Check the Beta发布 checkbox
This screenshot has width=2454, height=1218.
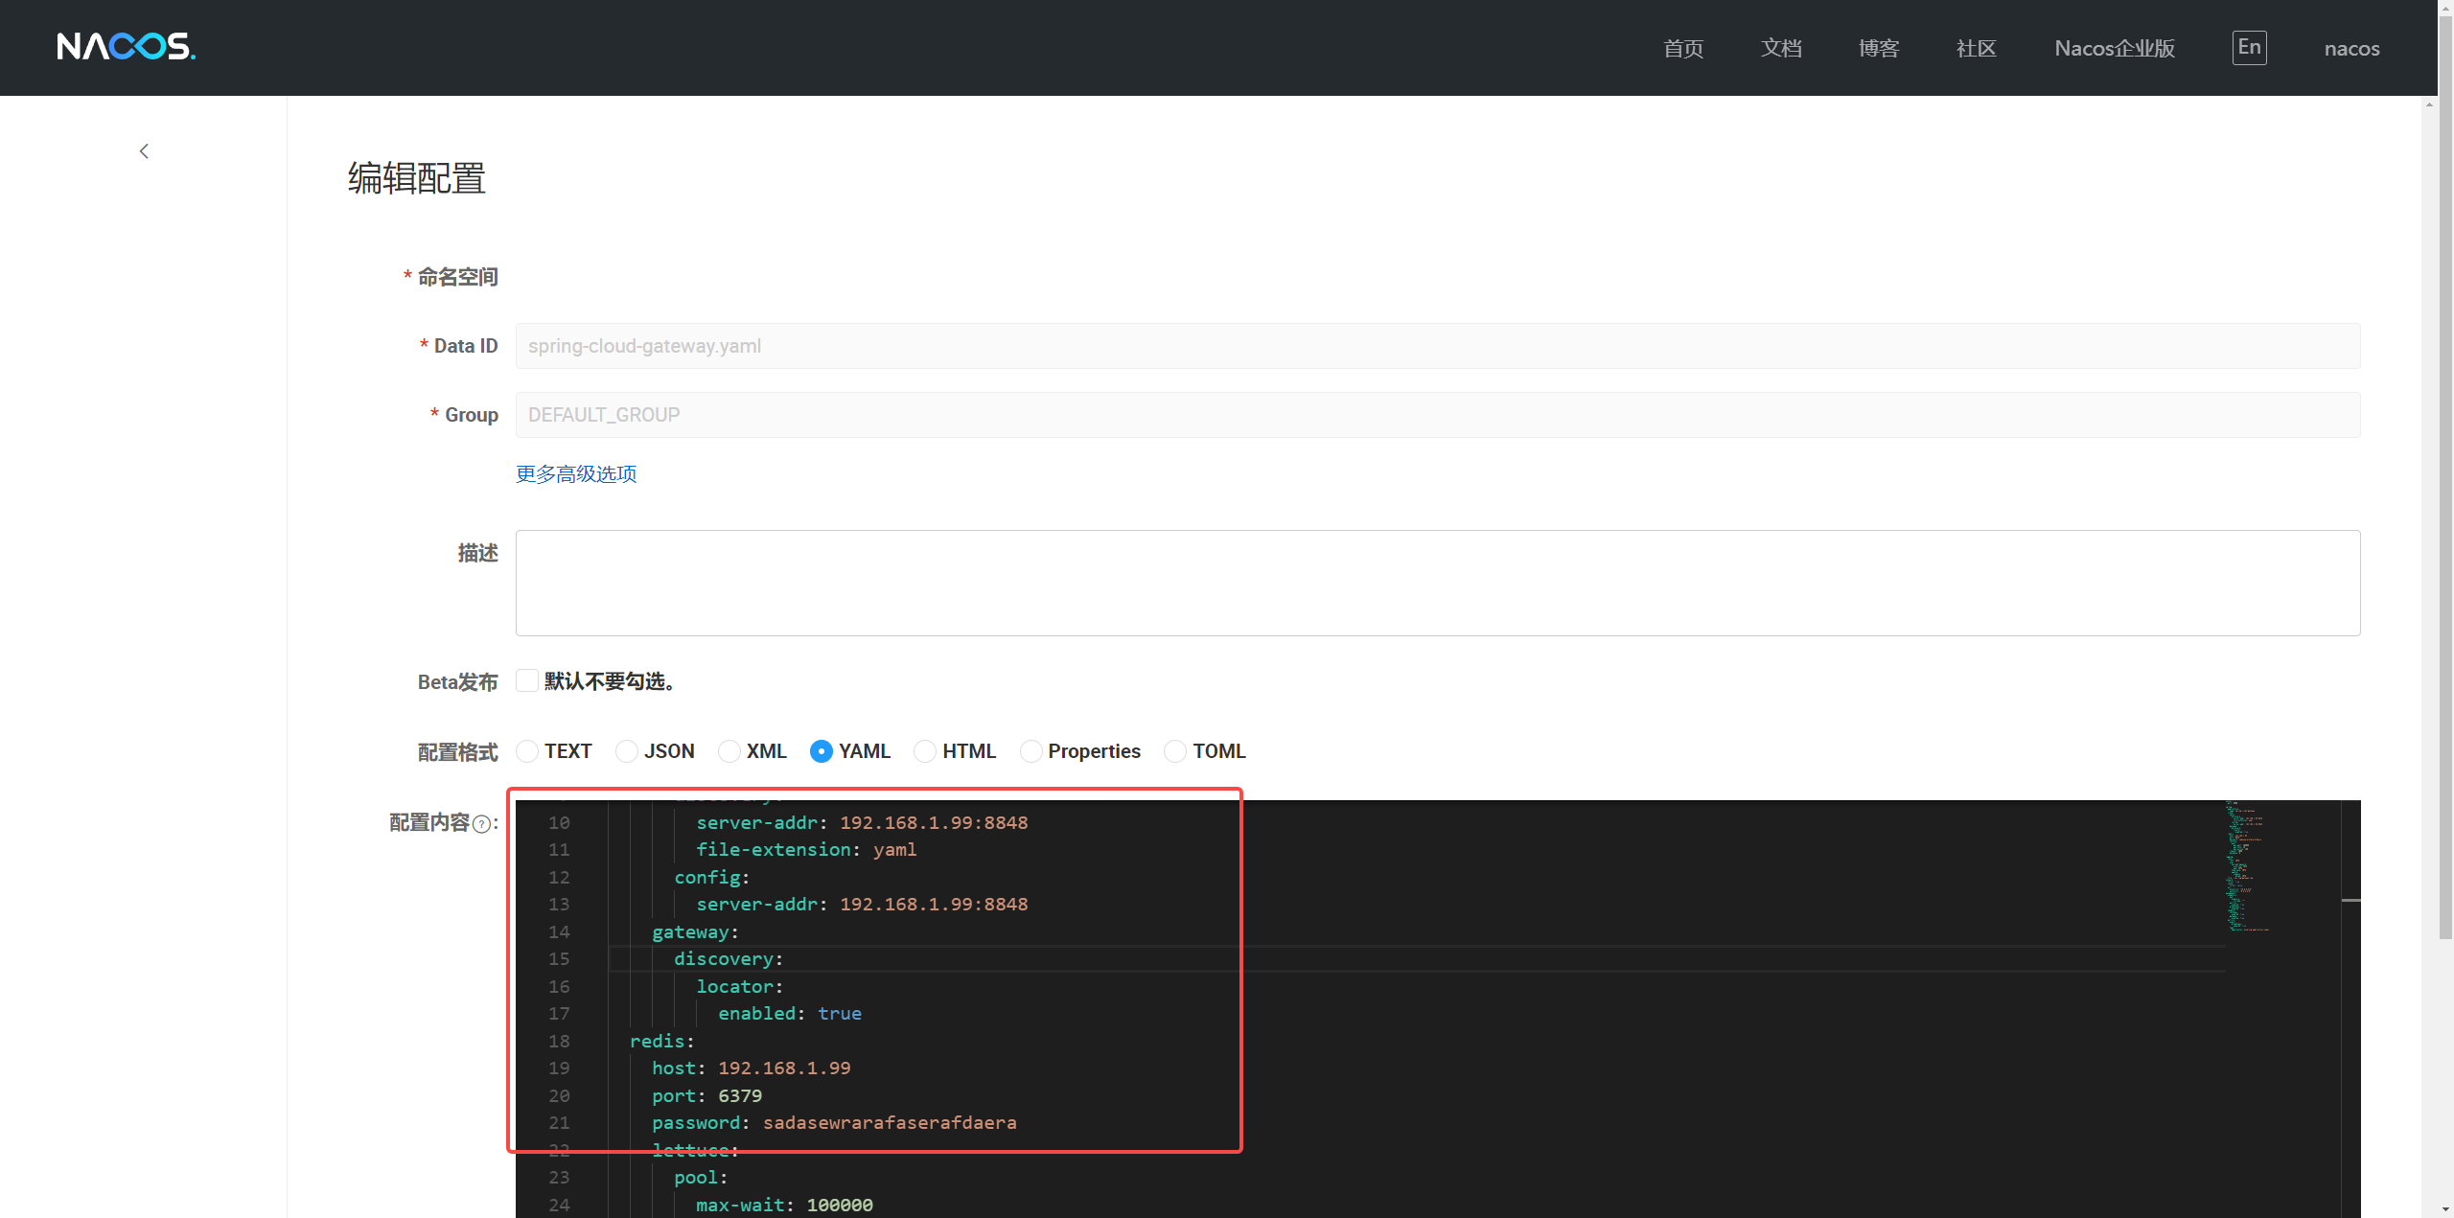coord(526,680)
